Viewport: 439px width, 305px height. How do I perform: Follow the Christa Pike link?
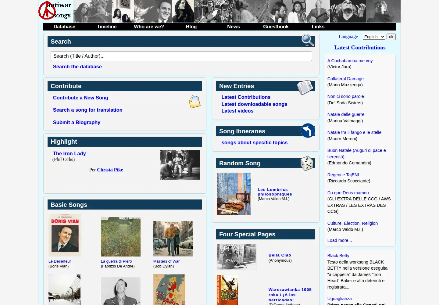point(110,170)
